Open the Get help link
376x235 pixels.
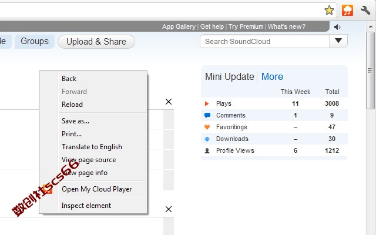coord(212,26)
